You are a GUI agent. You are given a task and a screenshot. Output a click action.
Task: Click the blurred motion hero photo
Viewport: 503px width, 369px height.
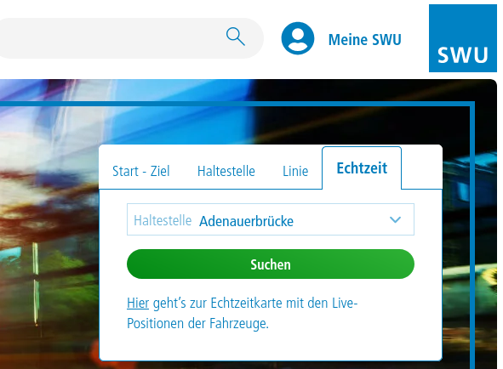(49, 224)
